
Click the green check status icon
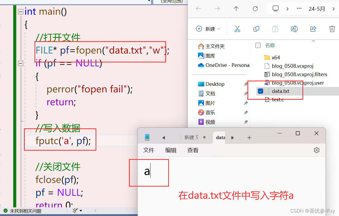click(5, 210)
